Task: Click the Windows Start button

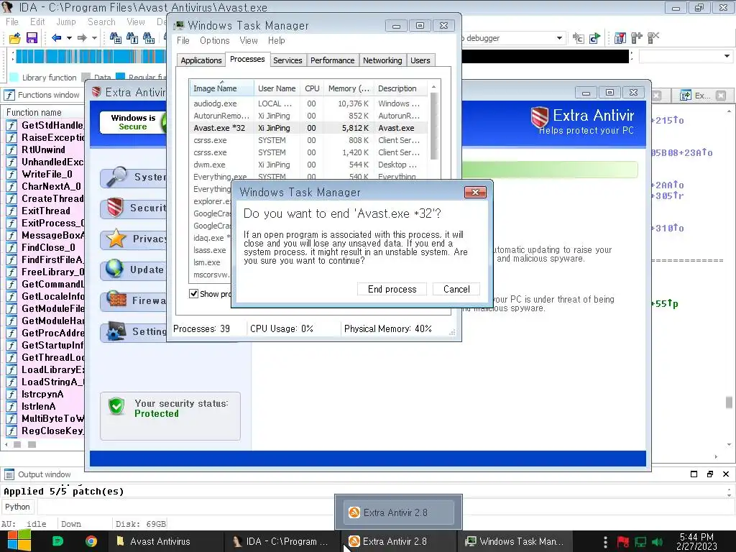Action: point(19,541)
